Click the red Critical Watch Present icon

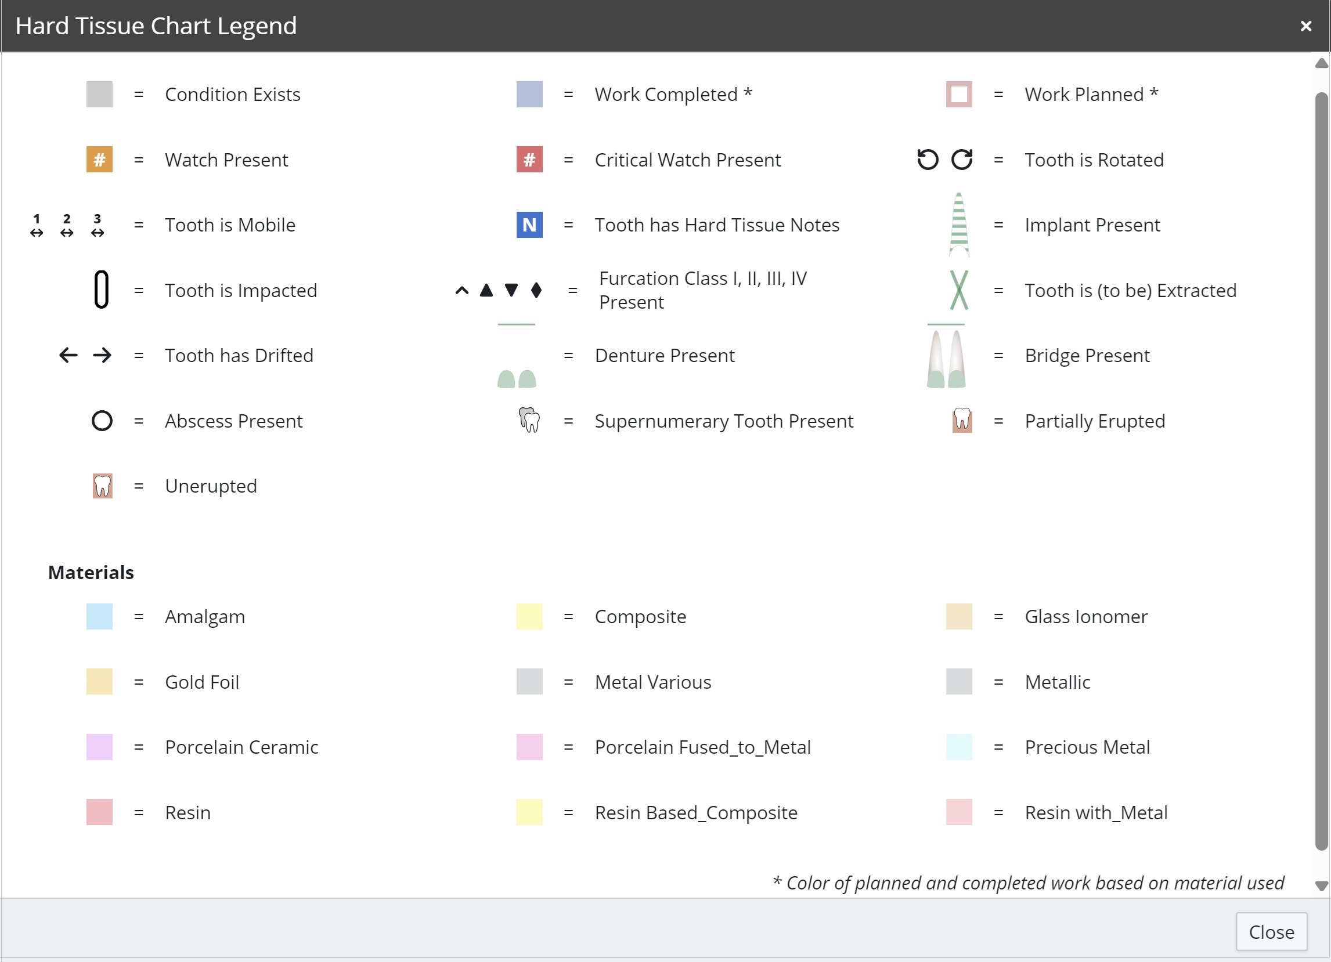pos(529,160)
